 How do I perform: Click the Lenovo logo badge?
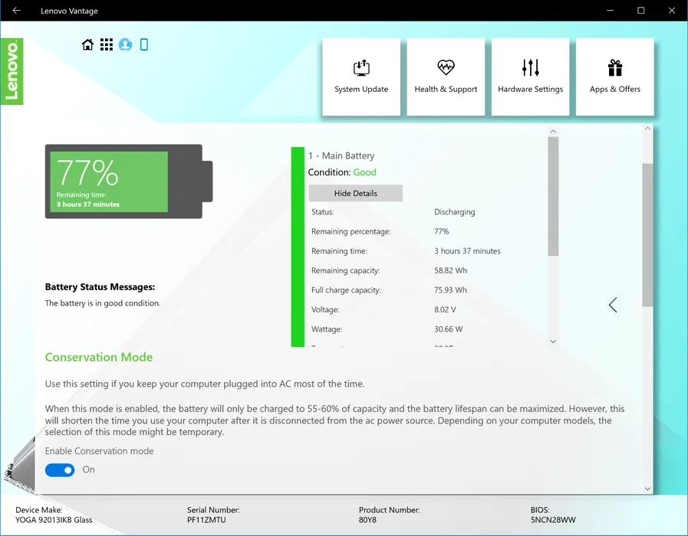(x=12, y=71)
